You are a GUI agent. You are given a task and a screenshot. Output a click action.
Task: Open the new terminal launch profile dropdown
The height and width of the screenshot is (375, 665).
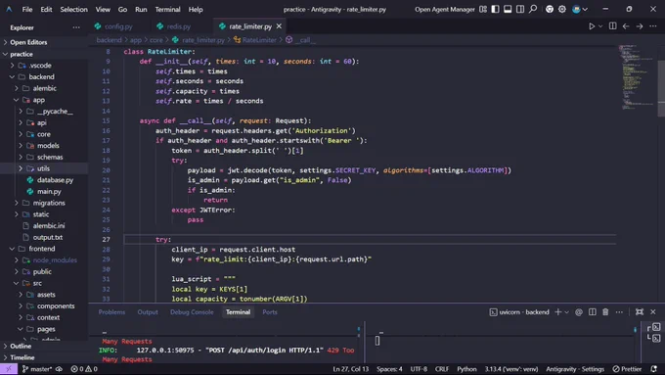566,312
